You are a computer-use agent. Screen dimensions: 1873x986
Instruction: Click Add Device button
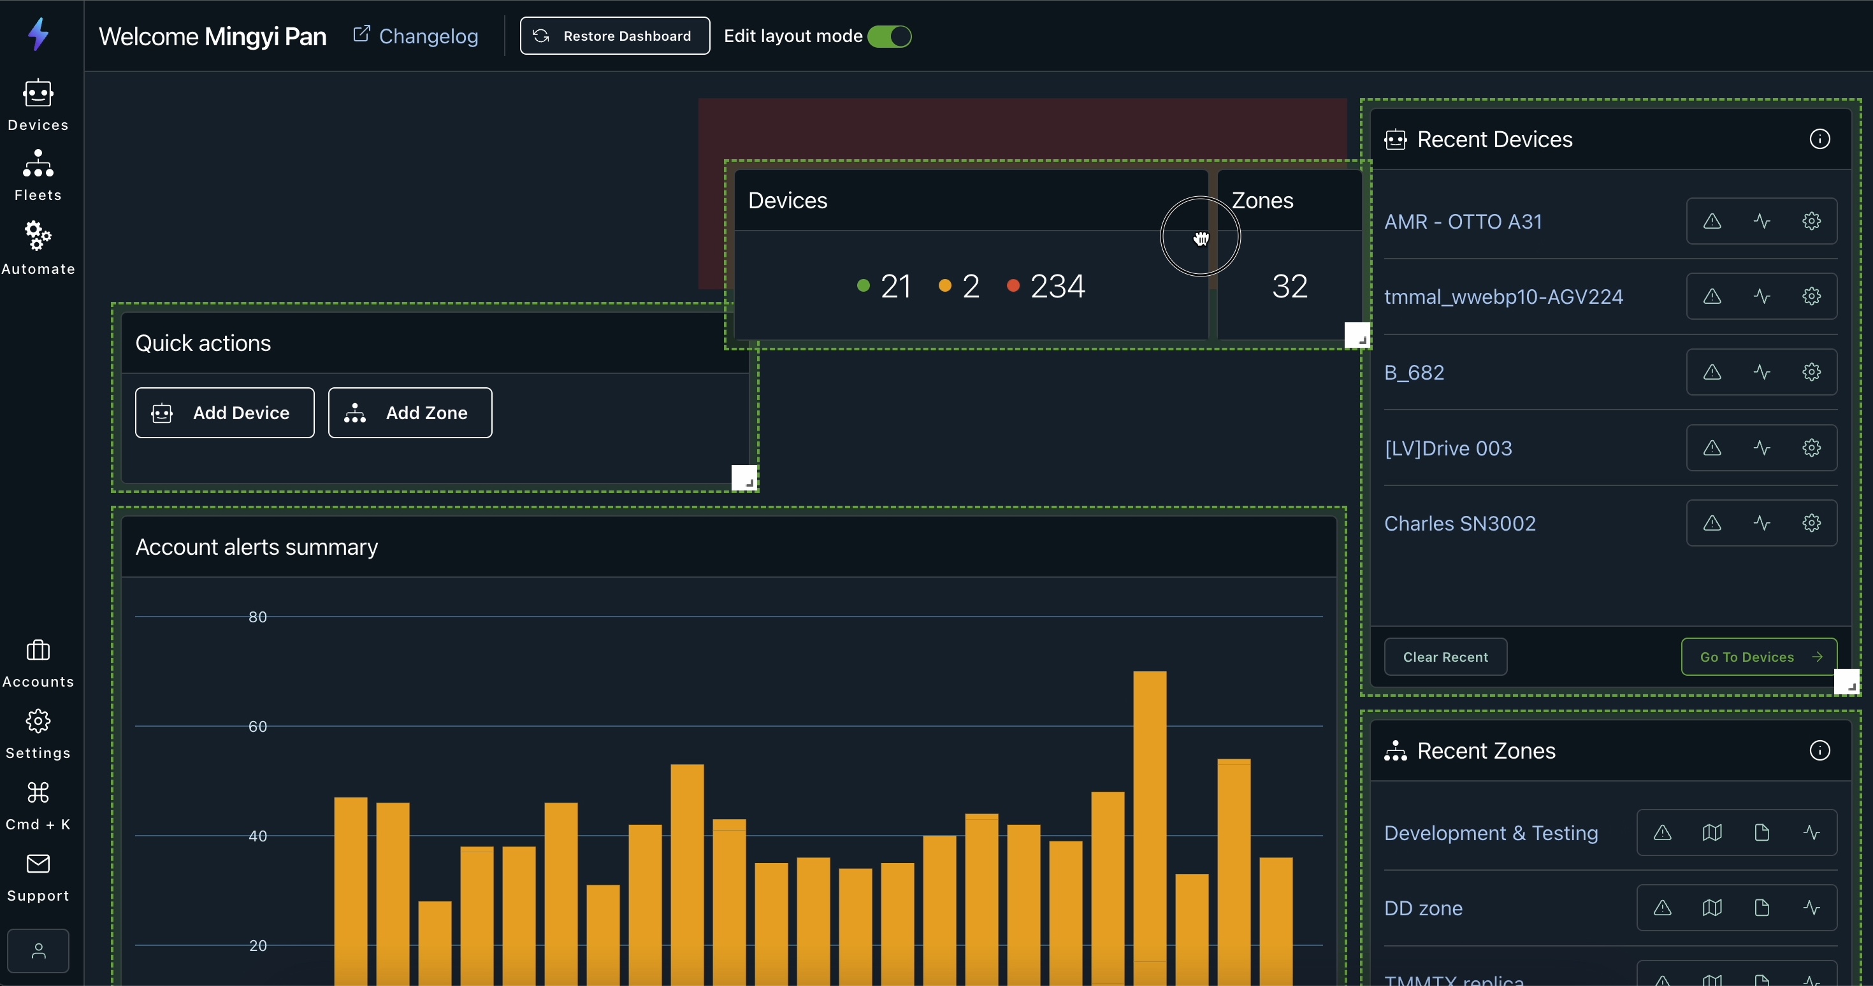tap(225, 413)
